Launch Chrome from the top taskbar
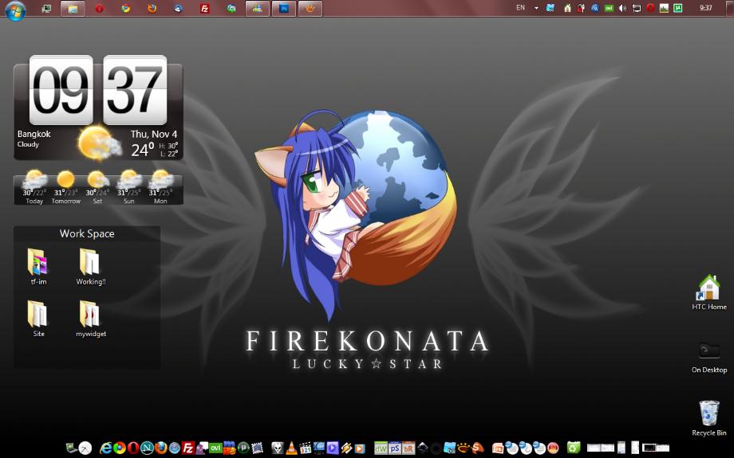Image resolution: width=734 pixels, height=458 pixels. click(125, 9)
